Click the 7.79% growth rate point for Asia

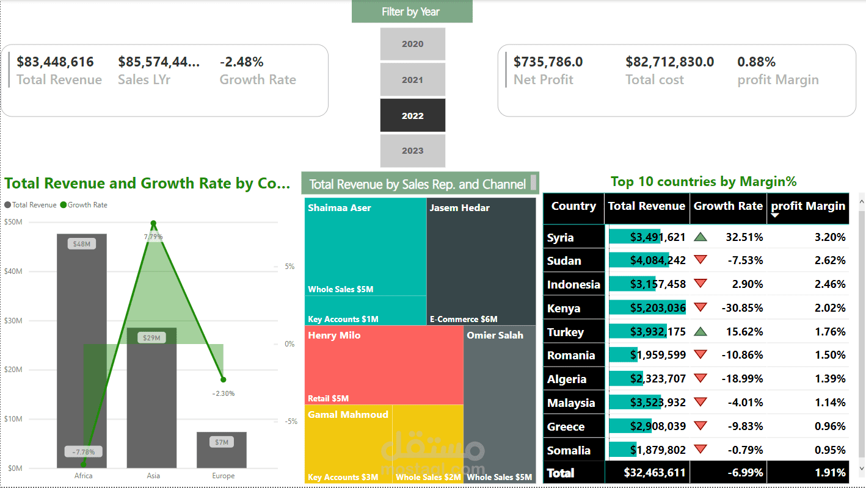(x=153, y=224)
